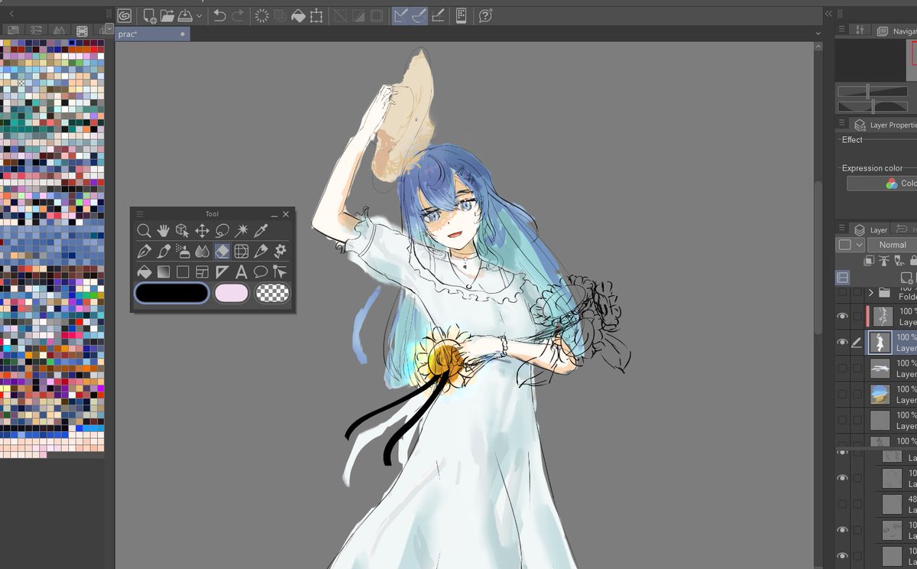
Task: Select the Liquify mesh tool
Action: point(241,251)
